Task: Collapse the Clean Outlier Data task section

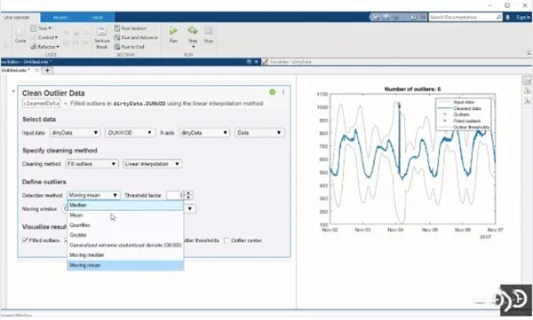Action: (x=13, y=91)
